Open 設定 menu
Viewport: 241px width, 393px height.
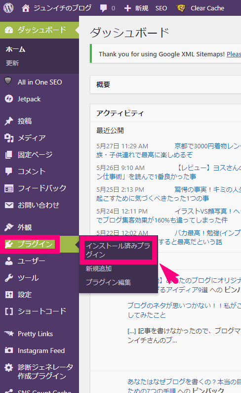click(x=25, y=295)
